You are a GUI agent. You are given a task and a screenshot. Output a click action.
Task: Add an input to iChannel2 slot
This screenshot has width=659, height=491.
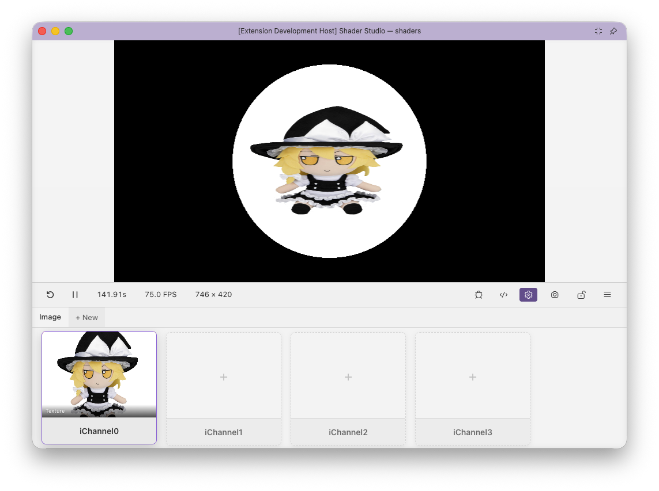(348, 377)
